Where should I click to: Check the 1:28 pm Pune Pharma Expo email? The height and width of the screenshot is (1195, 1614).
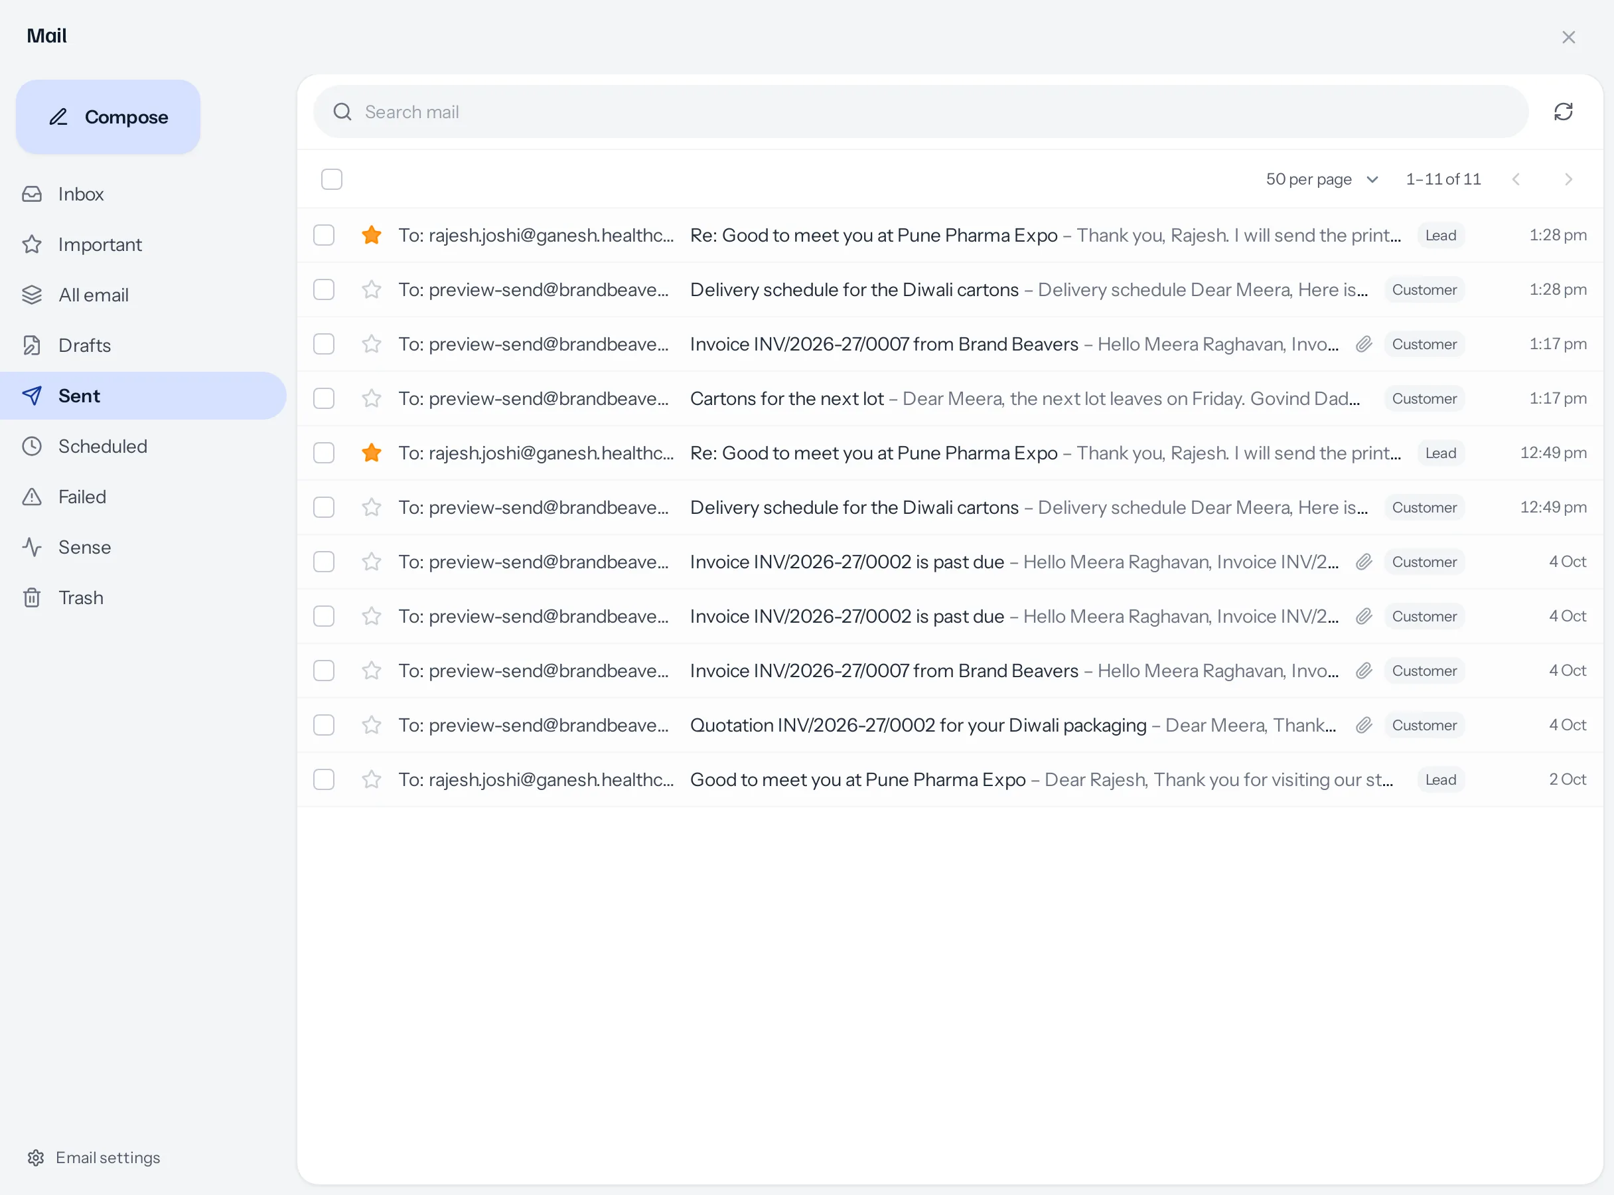point(324,235)
